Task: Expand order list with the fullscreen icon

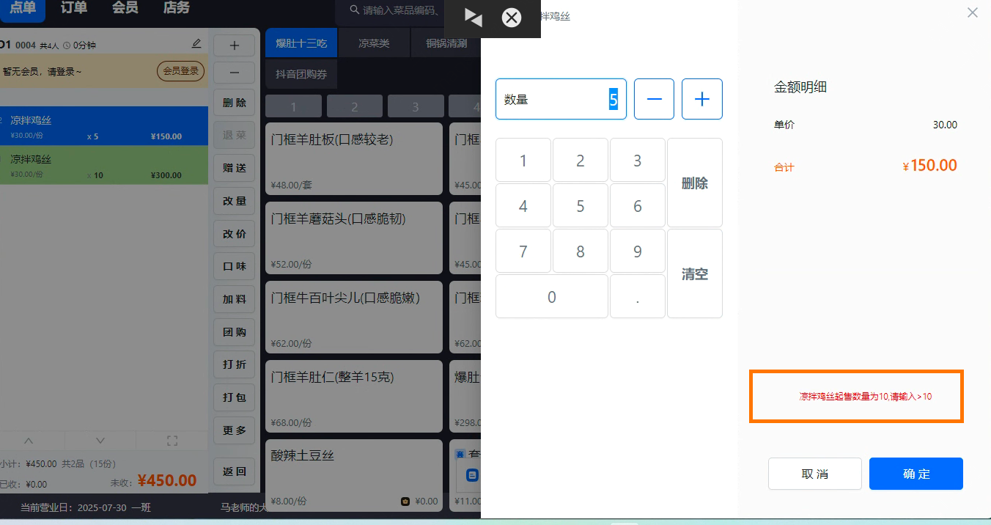Action: pos(172,441)
